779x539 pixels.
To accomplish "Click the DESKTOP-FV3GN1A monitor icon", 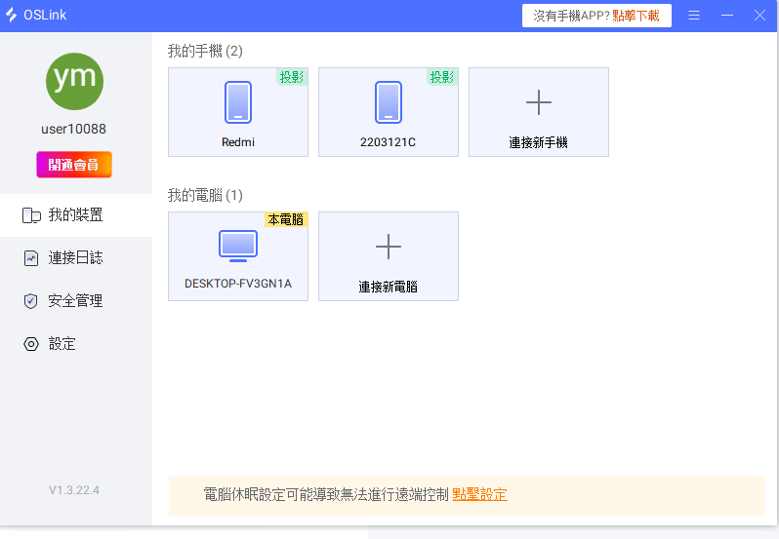I will click(x=238, y=247).
